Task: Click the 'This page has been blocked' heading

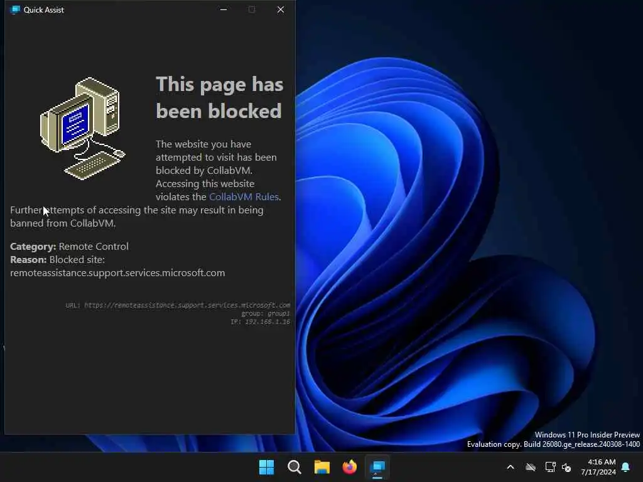Action: pyautogui.click(x=219, y=97)
